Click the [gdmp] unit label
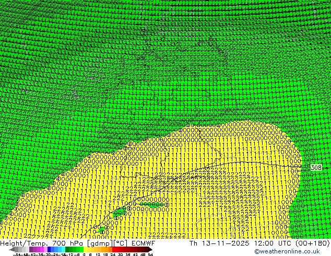The height and width of the screenshot is (256, 331). click(x=100, y=243)
